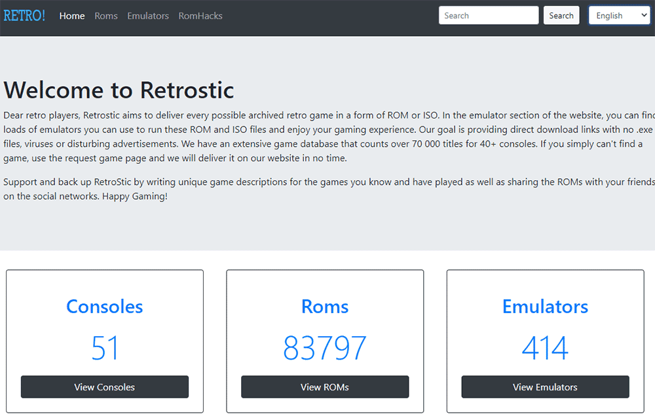Open the RomHacks navigation item
The width and height of the screenshot is (655, 416).
pos(200,16)
